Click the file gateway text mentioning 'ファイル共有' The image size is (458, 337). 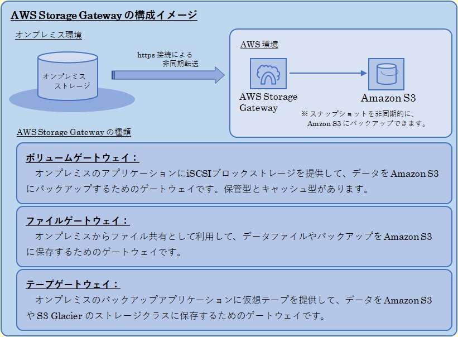[229, 244]
